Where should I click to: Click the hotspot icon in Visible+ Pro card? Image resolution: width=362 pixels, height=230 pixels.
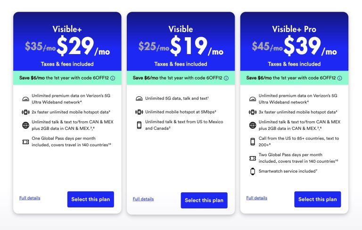(252, 112)
